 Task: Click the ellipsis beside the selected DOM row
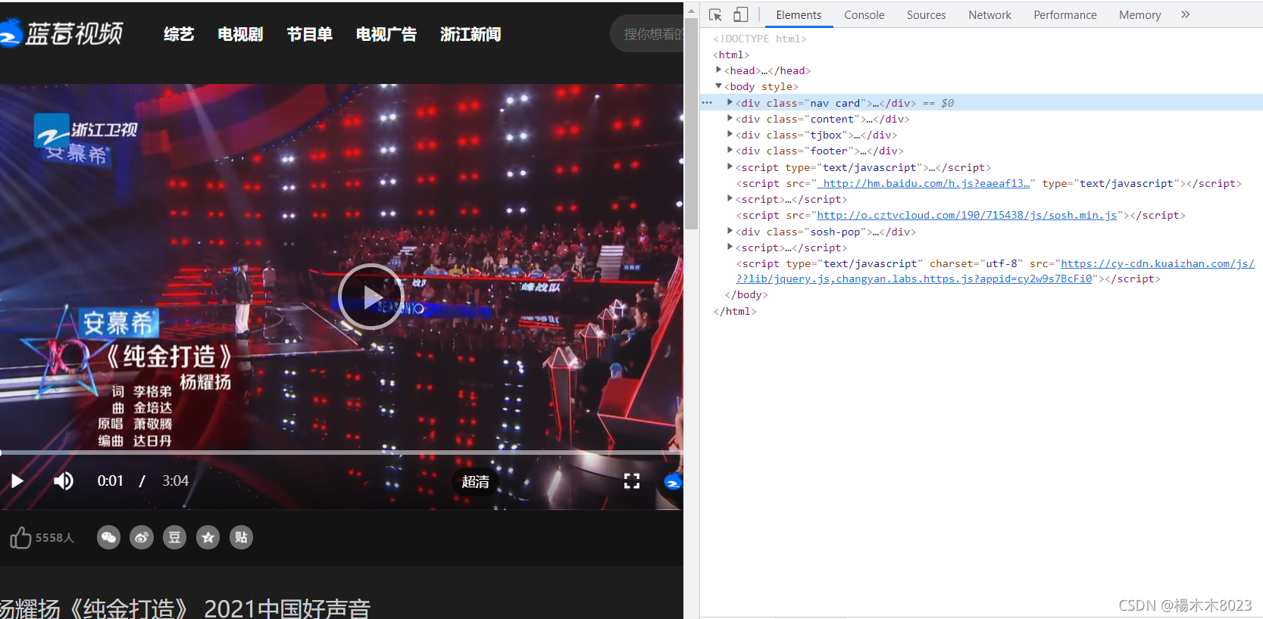click(707, 102)
